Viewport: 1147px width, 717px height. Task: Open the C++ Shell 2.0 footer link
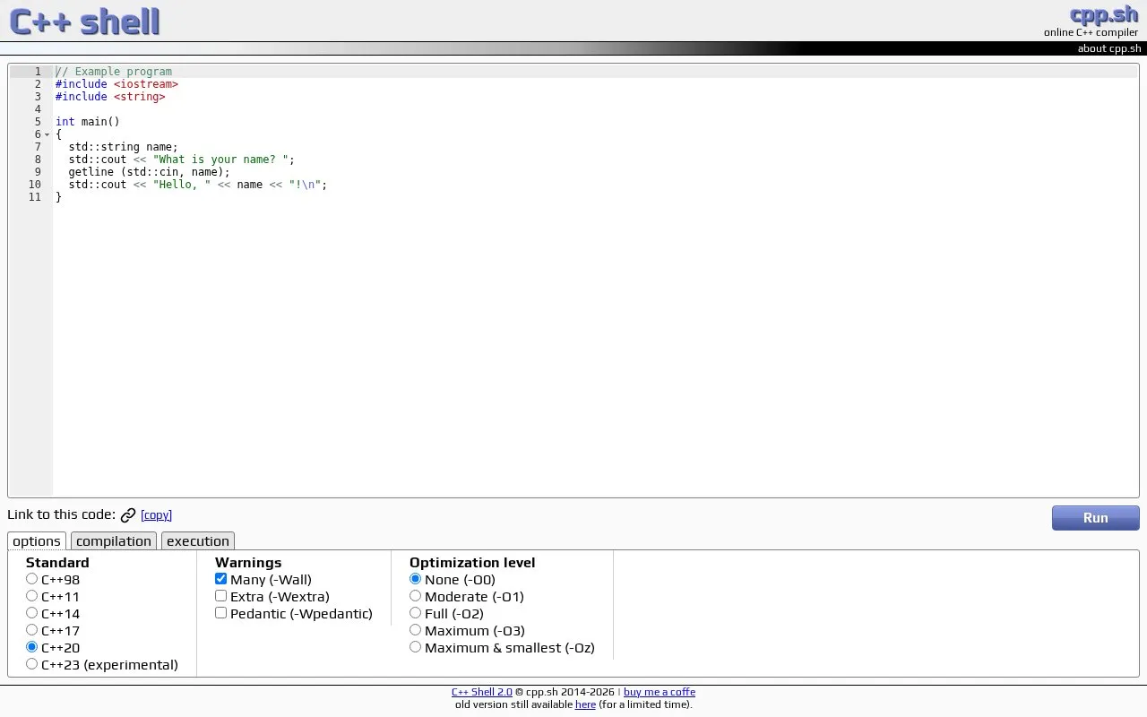click(x=482, y=692)
